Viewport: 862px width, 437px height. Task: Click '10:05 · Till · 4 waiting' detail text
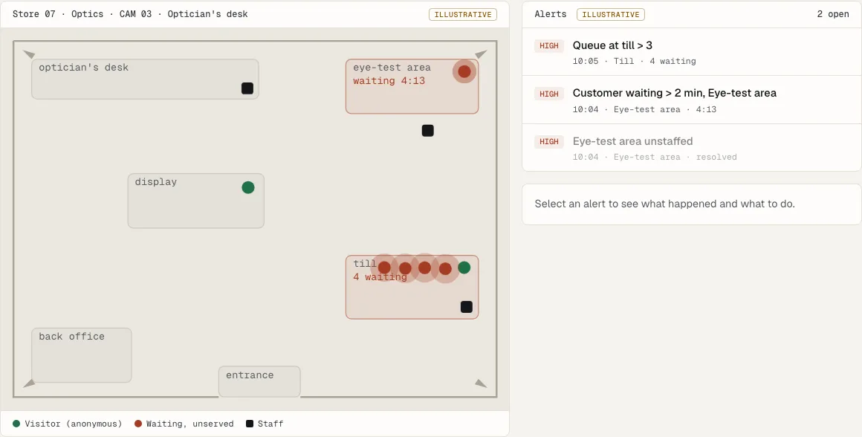point(634,61)
